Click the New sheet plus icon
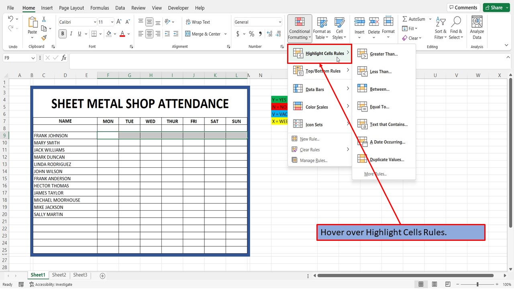This screenshot has height=289, width=514. [x=102, y=276]
